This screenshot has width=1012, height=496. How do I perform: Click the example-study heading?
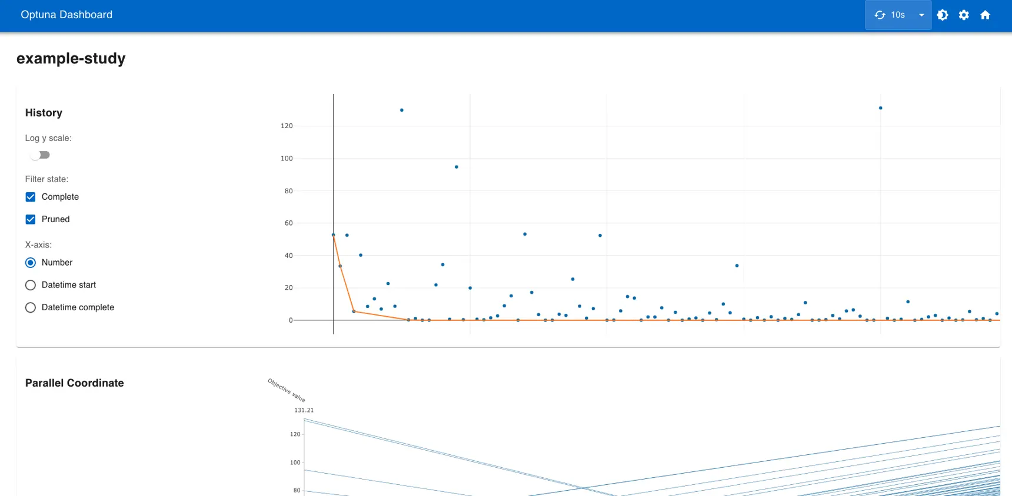pyautogui.click(x=71, y=58)
